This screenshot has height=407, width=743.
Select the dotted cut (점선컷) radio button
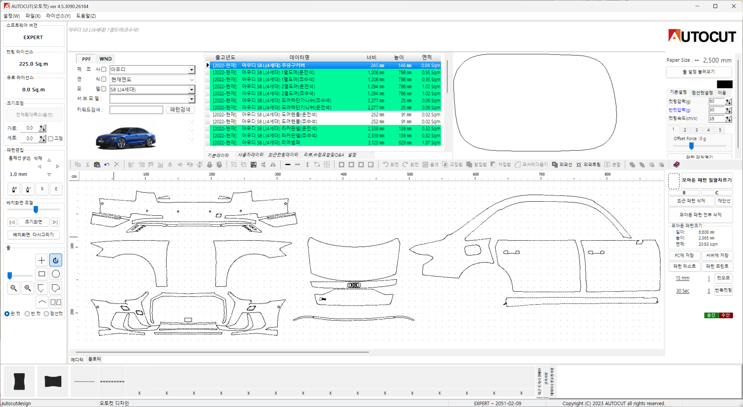point(46,313)
